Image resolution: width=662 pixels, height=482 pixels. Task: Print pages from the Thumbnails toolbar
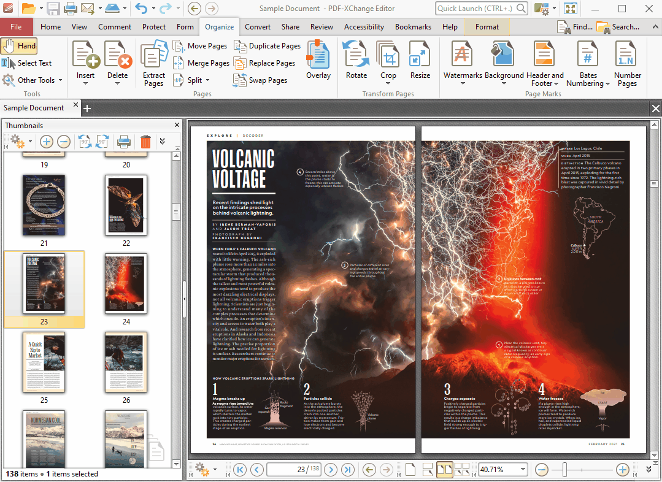124,142
